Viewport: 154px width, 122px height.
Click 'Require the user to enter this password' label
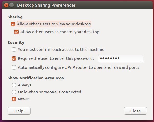point(56,58)
